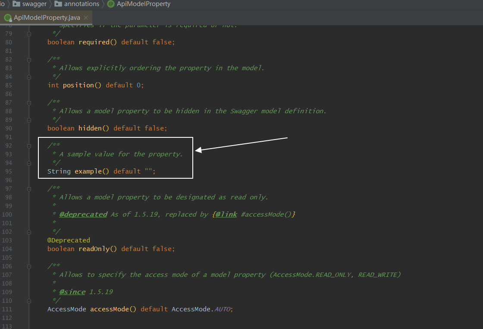Select the ApiModelProperty breadcrumb item

(139, 4)
